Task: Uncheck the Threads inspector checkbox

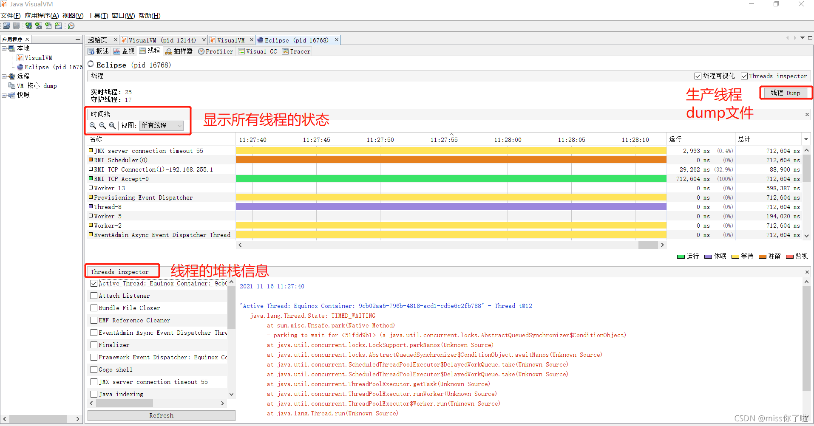Action: (x=745, y=76)
